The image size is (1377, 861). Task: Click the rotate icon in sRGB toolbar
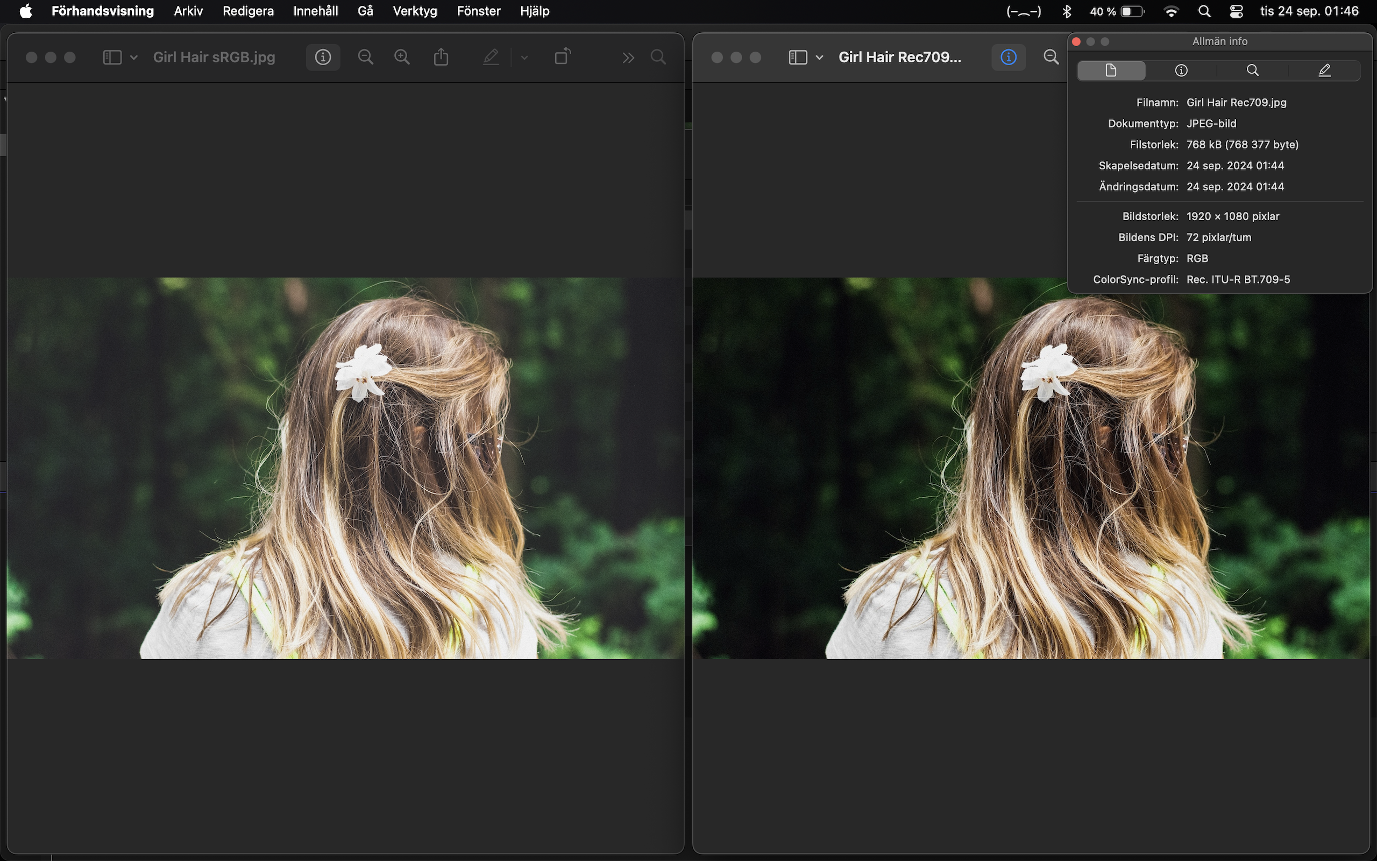562,57
